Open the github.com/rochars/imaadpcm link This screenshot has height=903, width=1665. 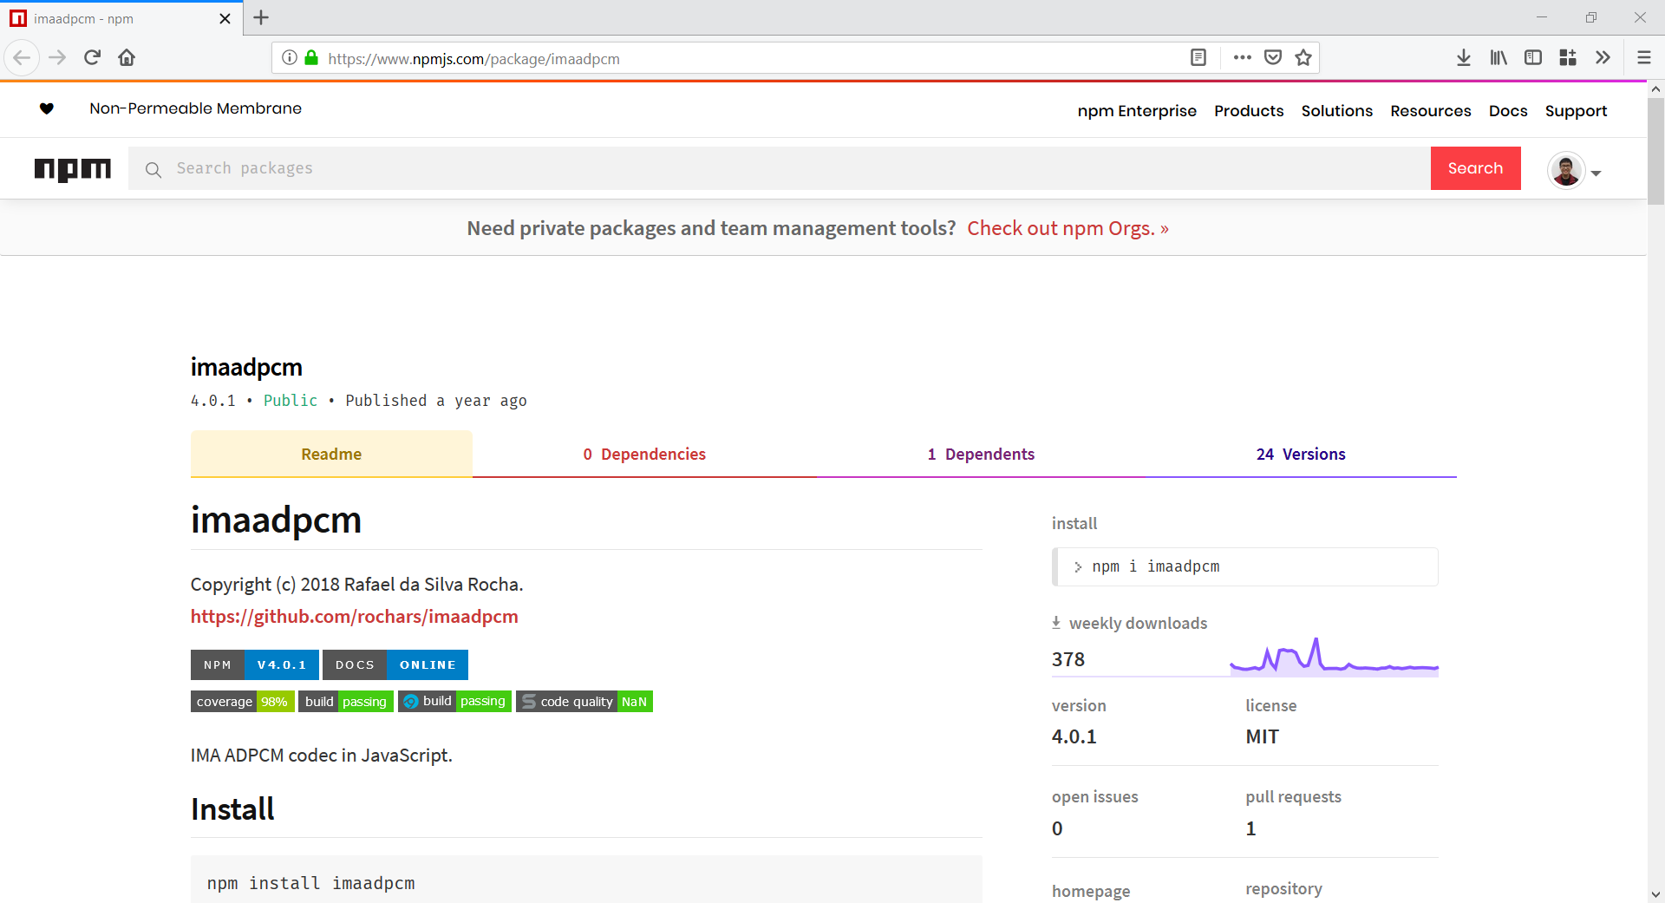pyautogui.click(x=354, y=617)
